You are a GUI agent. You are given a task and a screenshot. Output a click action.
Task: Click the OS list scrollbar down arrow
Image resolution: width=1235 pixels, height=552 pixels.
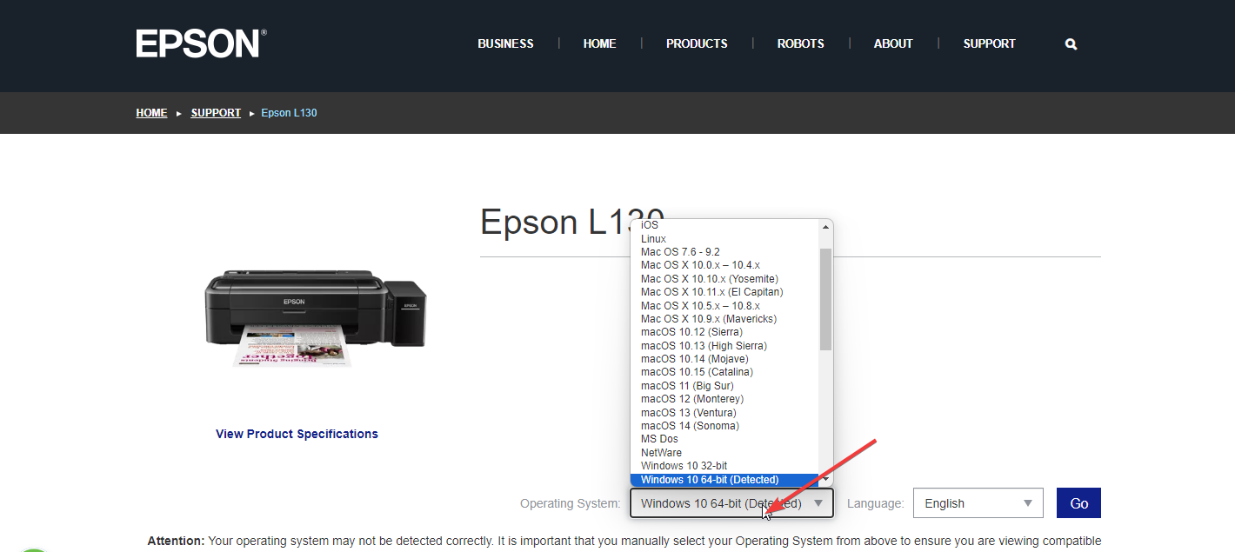(x=826, y=479)
